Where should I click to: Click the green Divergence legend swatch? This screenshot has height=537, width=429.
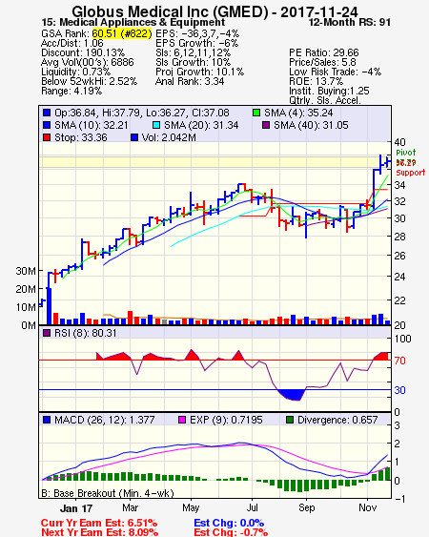(x=290, y=420)
